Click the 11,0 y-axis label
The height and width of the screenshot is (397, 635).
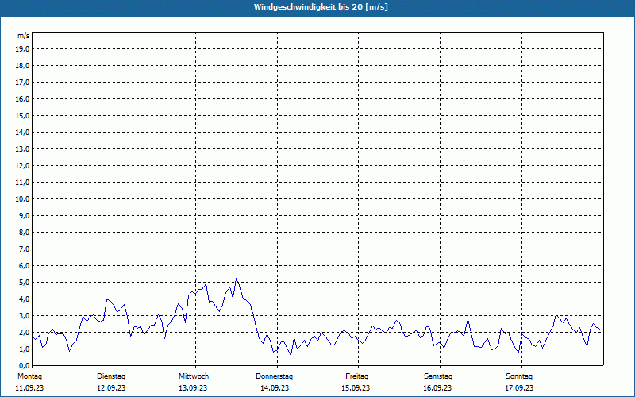coord(22,183)
